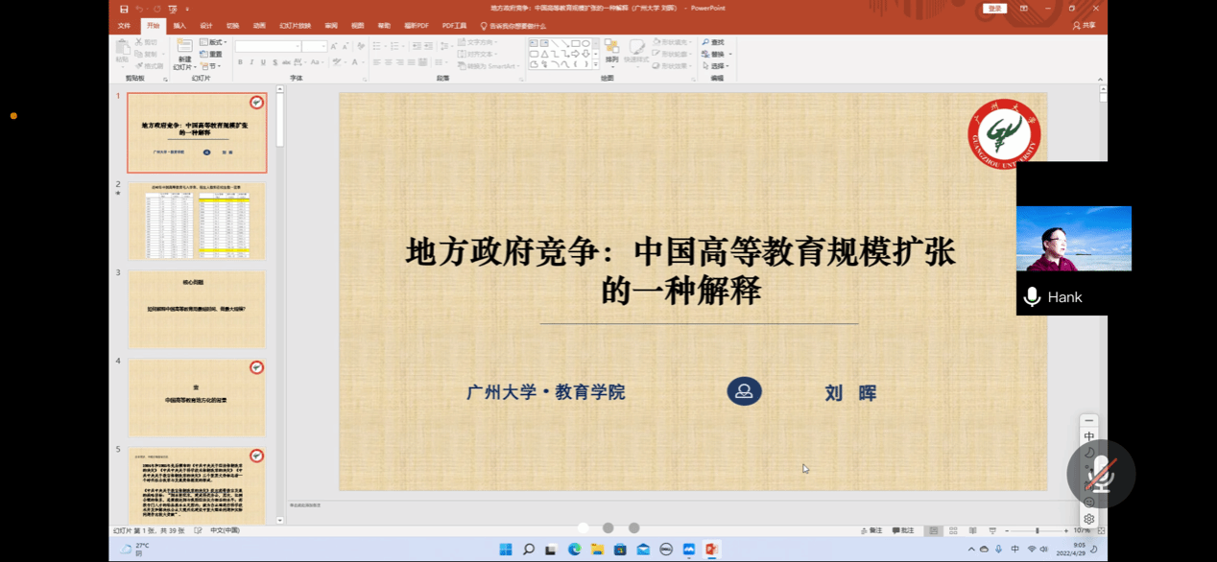Viewport: 1217px width, 562px height.
Task: Select slide 3 thumbnail in slide panel
Action: (x=197, y=309)
